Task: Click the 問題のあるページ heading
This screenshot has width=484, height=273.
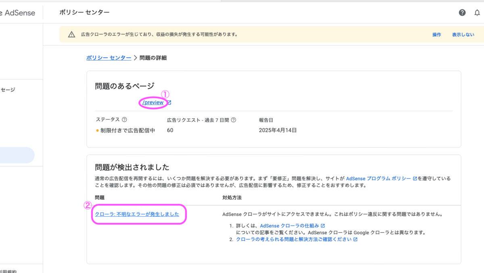Action: (125, 86)
